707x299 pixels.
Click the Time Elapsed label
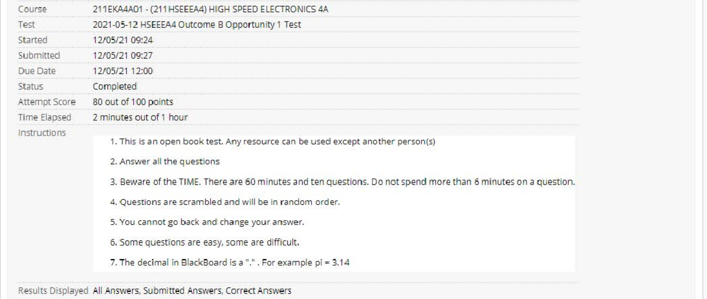(x=44, y=117)
